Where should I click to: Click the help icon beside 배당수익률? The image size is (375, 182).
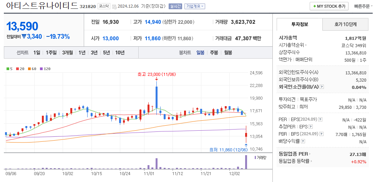303,141
